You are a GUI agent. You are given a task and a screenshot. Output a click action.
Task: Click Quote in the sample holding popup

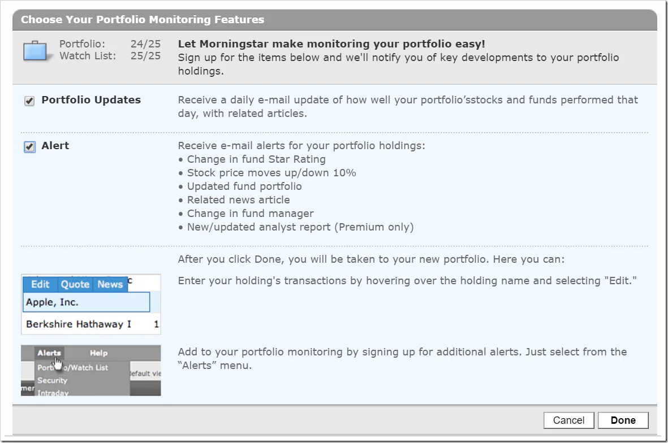click(75, 284)
